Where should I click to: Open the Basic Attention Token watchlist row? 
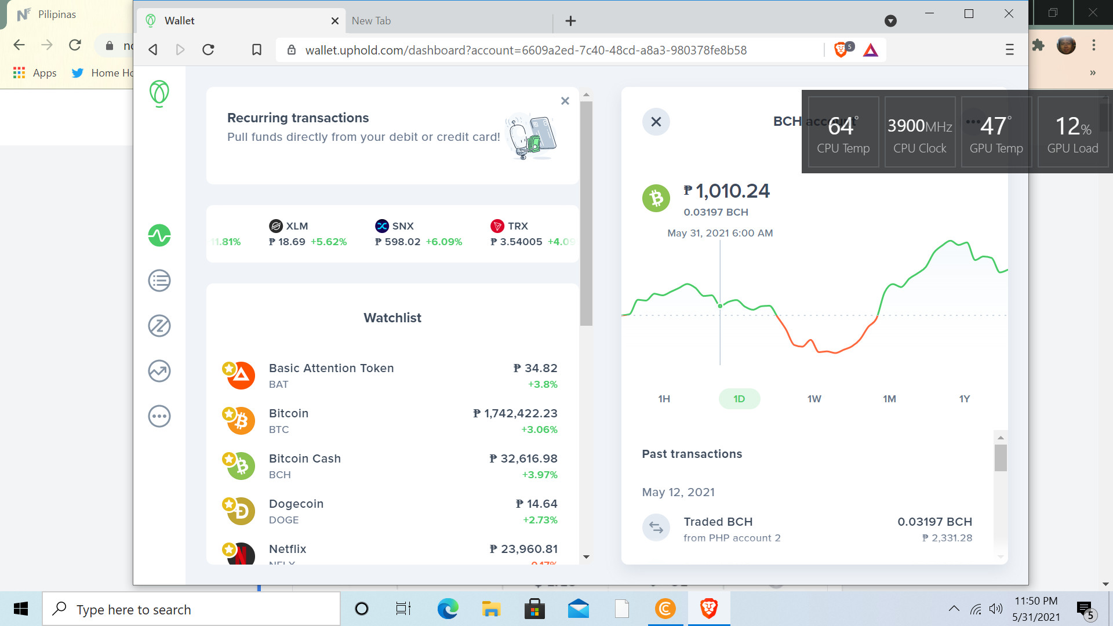(392, 376)
